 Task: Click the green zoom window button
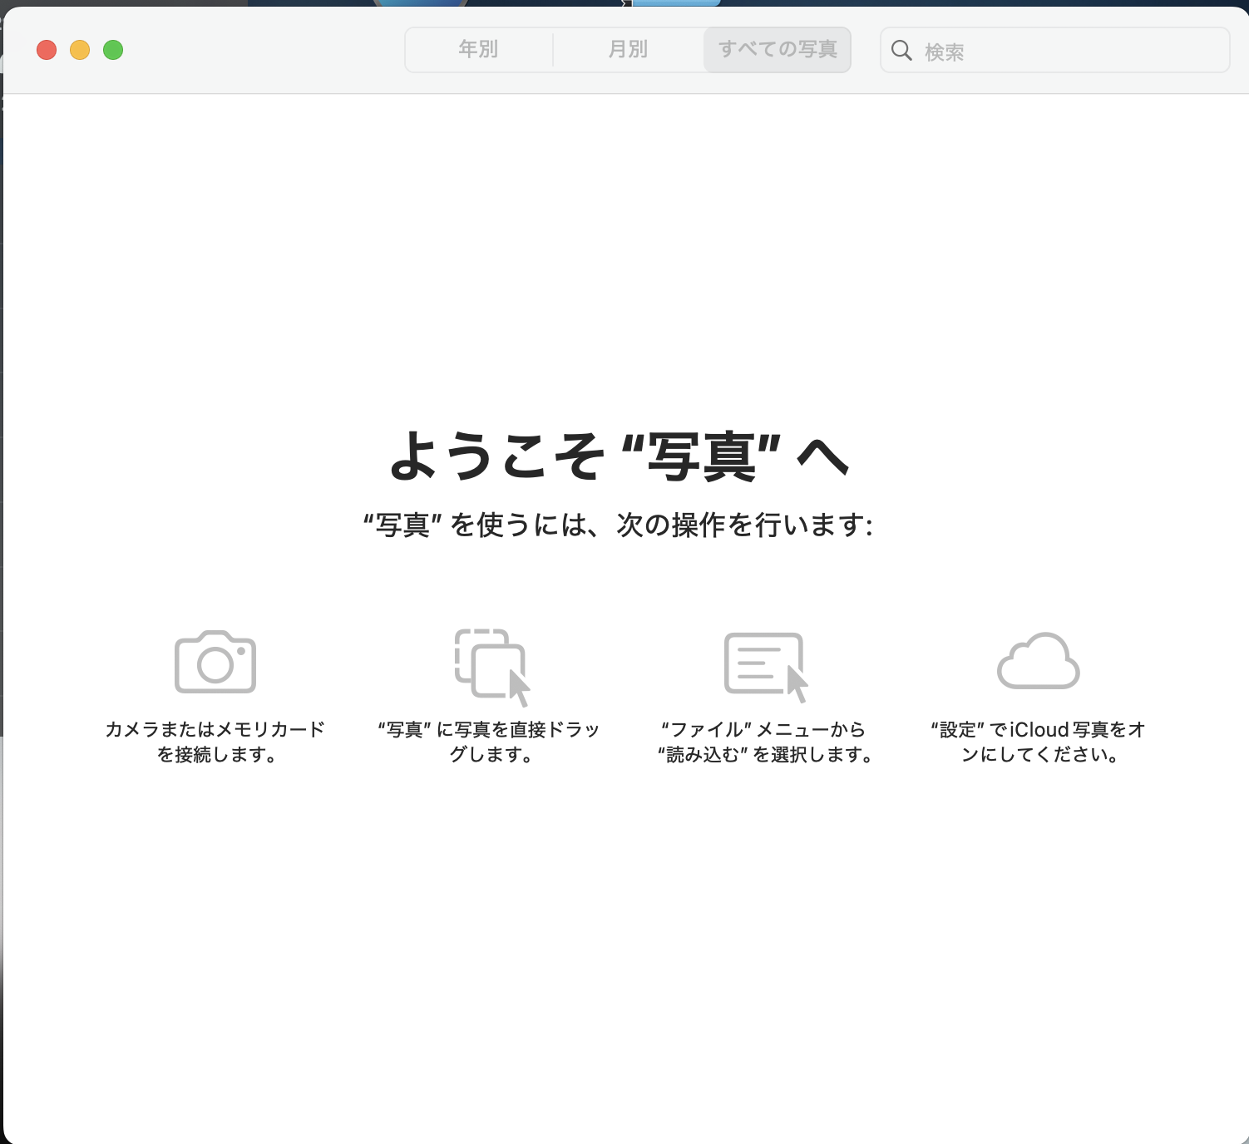coord(111,50)
